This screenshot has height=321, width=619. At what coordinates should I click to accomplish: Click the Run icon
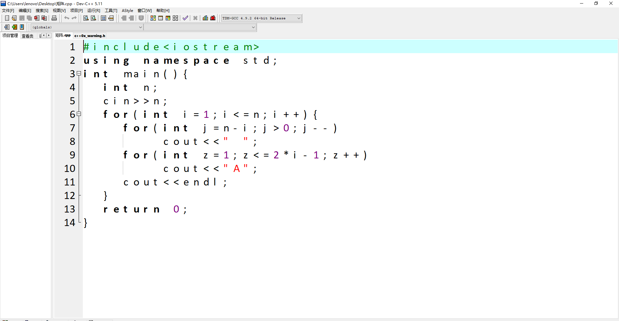pyautogui.click(x=161, y=18)
